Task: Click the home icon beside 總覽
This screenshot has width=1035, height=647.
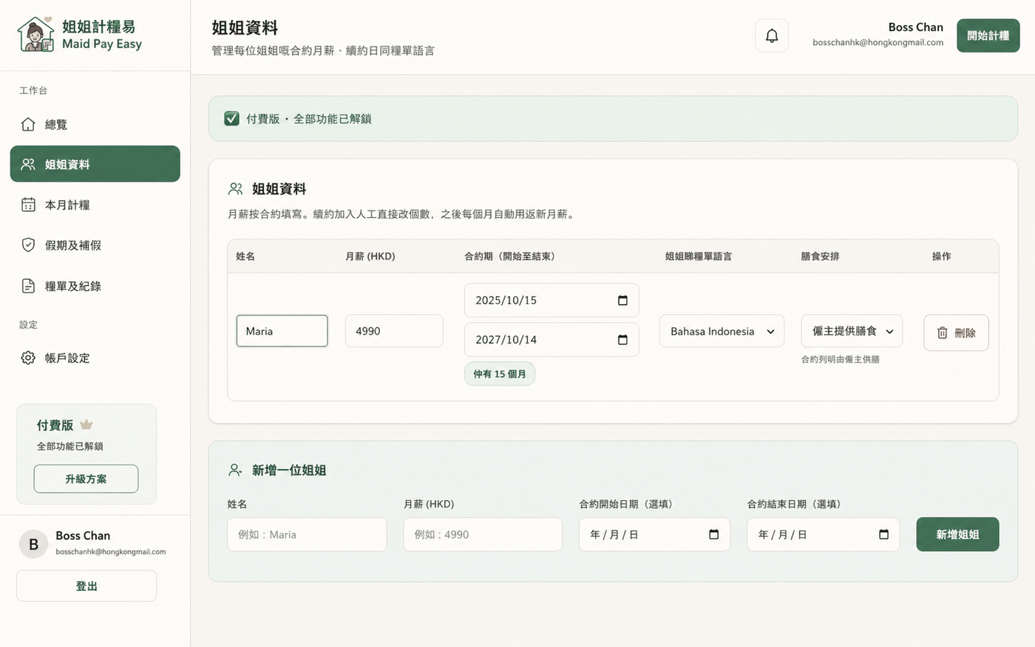Action: tap(28, 124)
